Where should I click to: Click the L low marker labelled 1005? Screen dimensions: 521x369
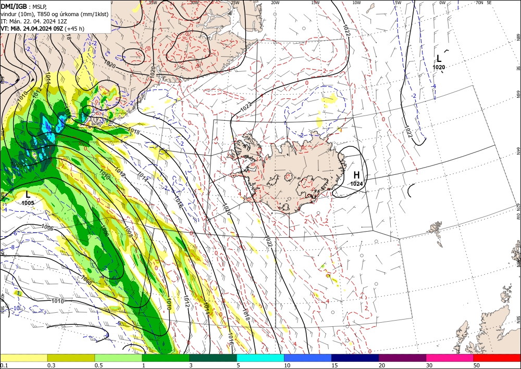[x=28, y=195]
